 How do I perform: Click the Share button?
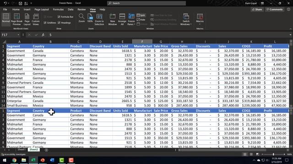click(257, 9)
